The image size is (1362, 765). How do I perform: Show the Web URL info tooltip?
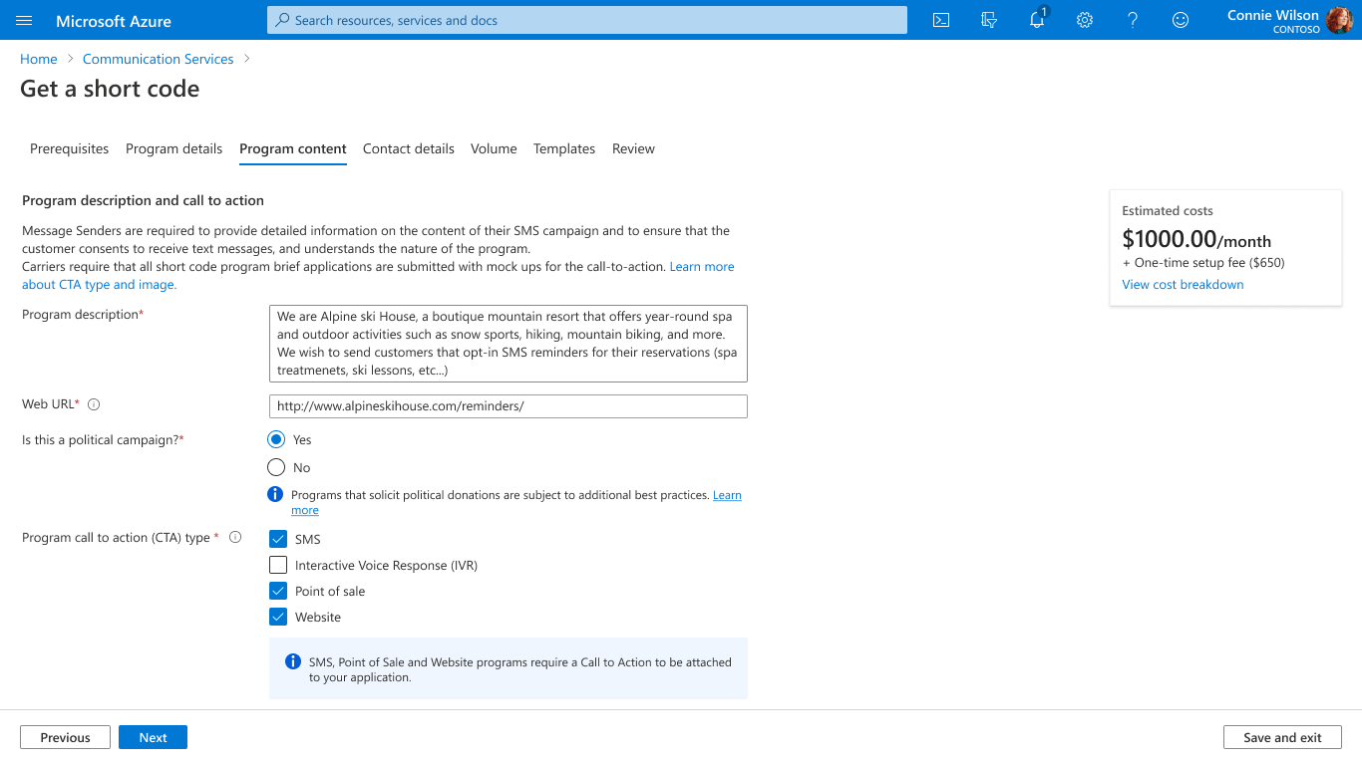pos(94,403)
